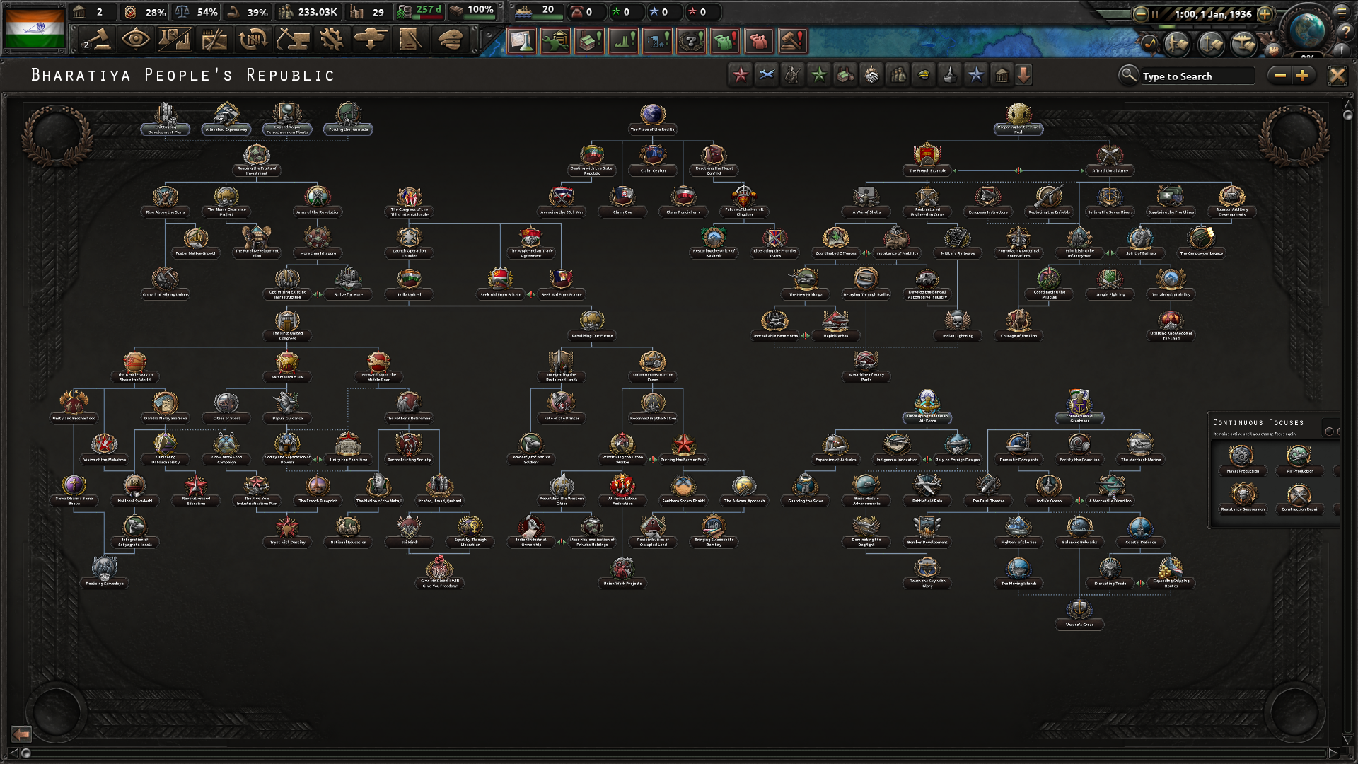Viewport: 1358px width, 764px height.
Task: Toggle the infantry soldier focus filter
Action: tap(793, 75)
